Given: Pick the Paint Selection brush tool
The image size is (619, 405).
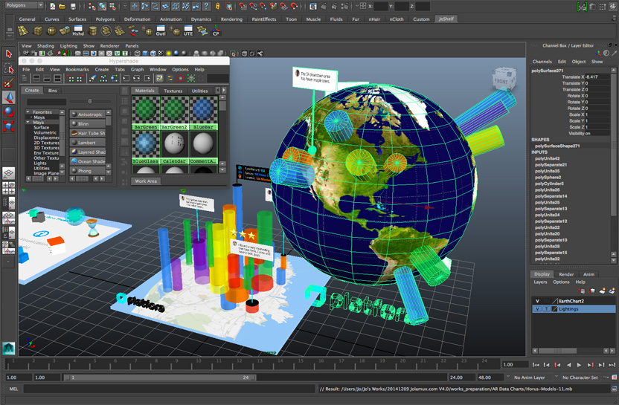Looking at the screenshot, I should 9,82.
